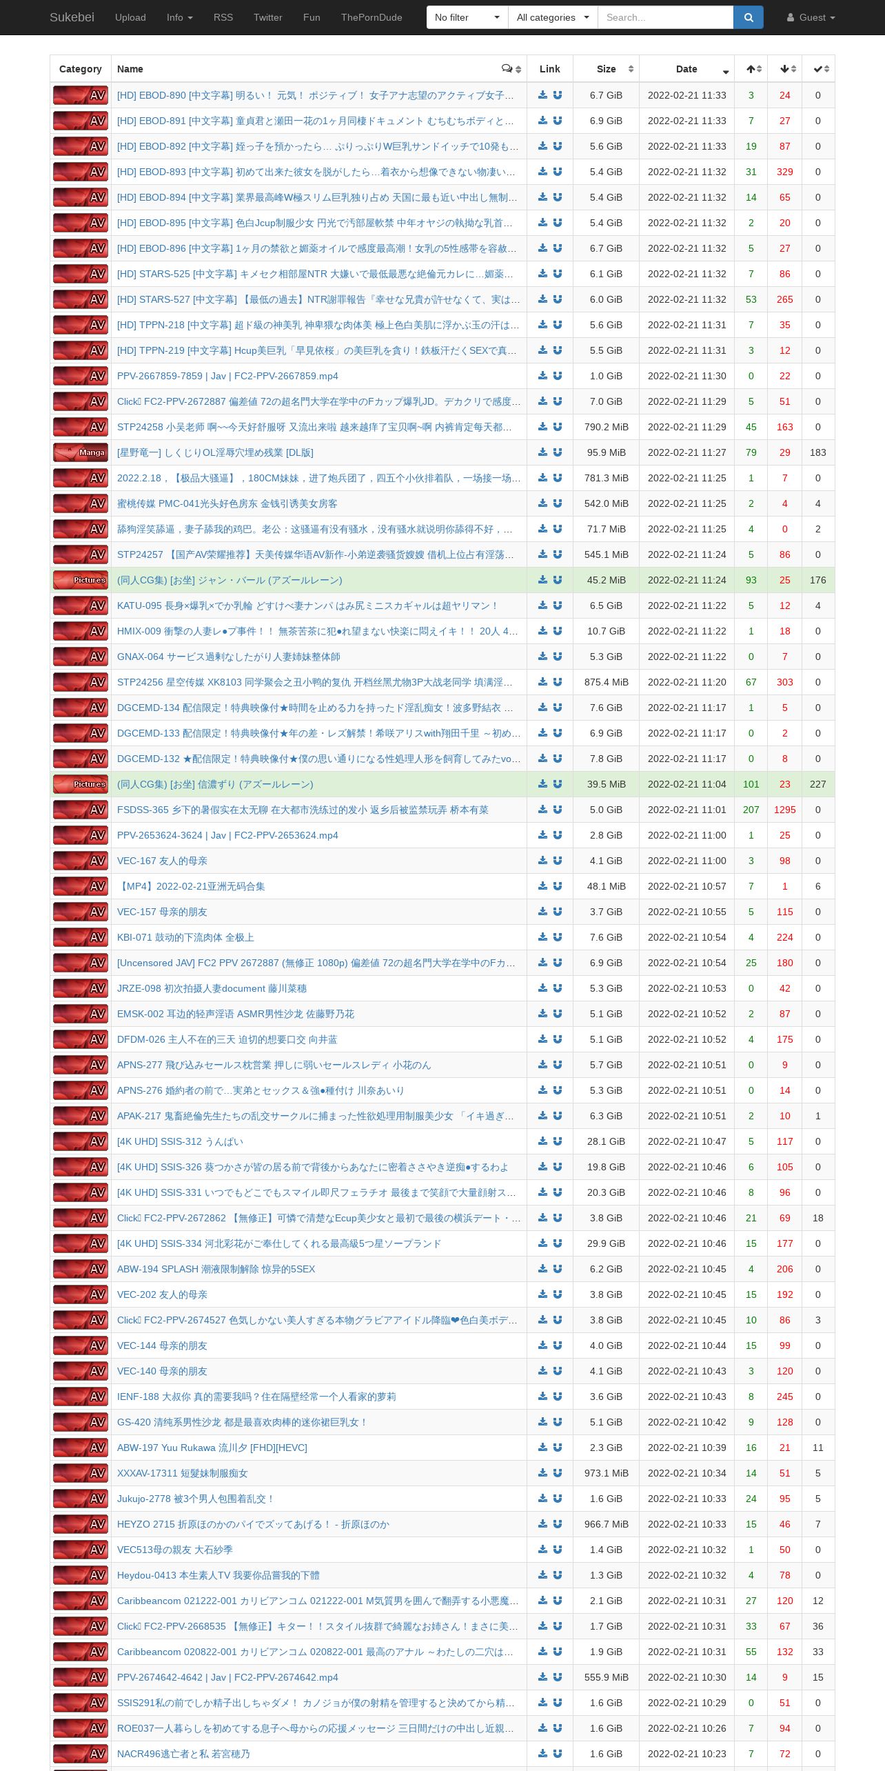This screenshot has width=885, height=1771.
Task: Open PPV-2653624-3624 FC2-PPV-2653624.mp4 link
Action: [227, 835]
